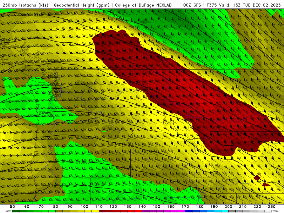Click 'F375 Valid: 15Z TUE DEC 02 2025'
Image resolution: width=284 pixels, height=213 pixels.
[x=244, y=5]
